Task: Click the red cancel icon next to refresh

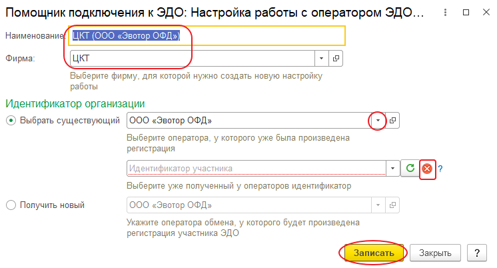Action: pyautogui.click(x=427, y=169)
